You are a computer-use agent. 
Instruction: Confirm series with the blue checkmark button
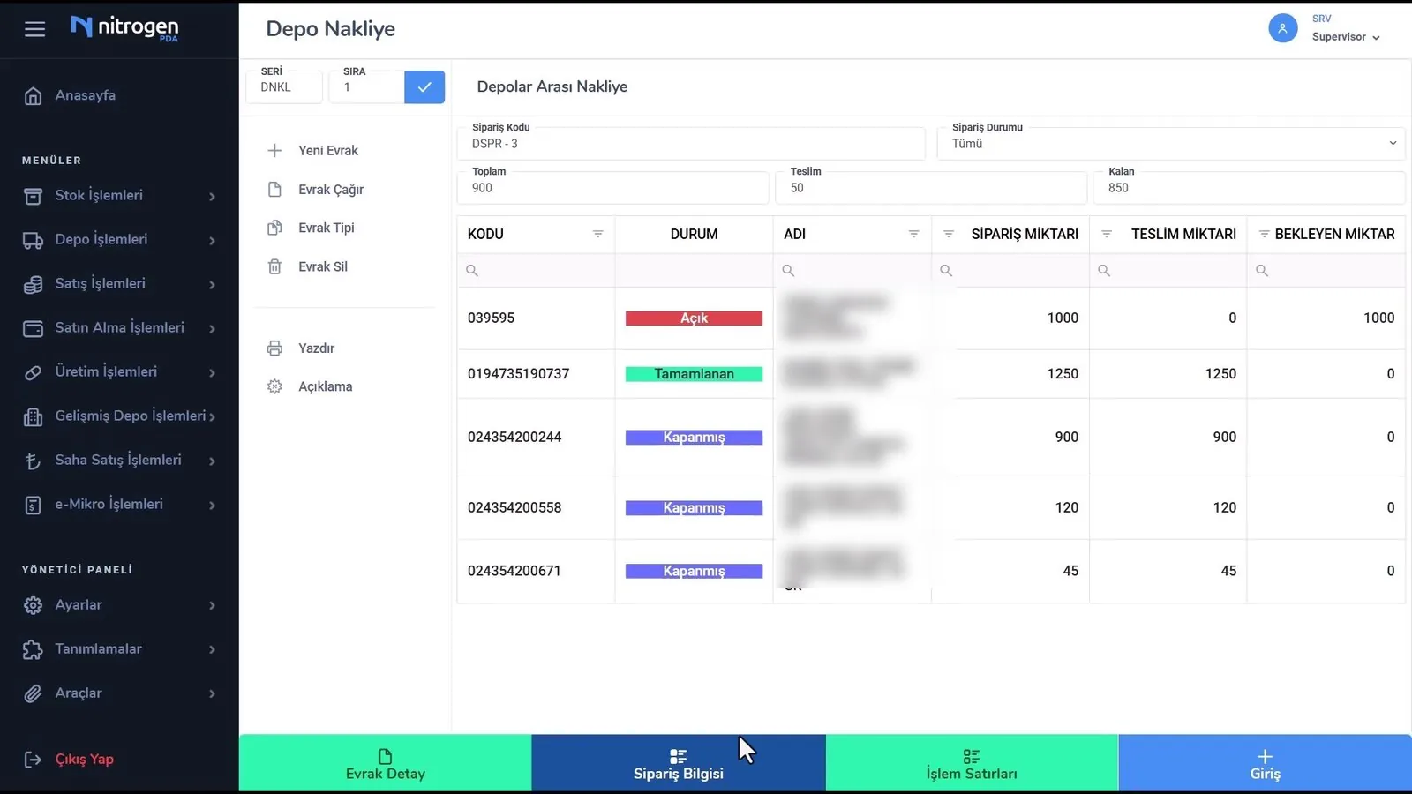tap(424, 86)
